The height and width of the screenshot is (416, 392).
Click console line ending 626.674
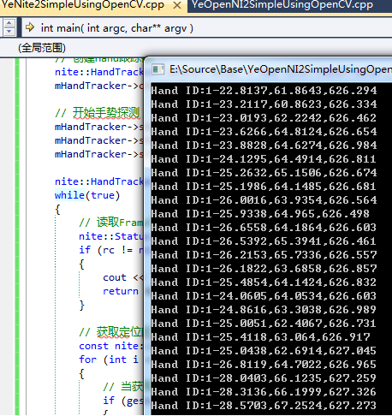pyautogui.click(x=264, y=173)
